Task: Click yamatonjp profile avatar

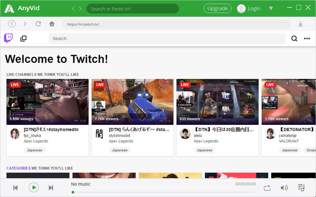Action: (270, 133)
